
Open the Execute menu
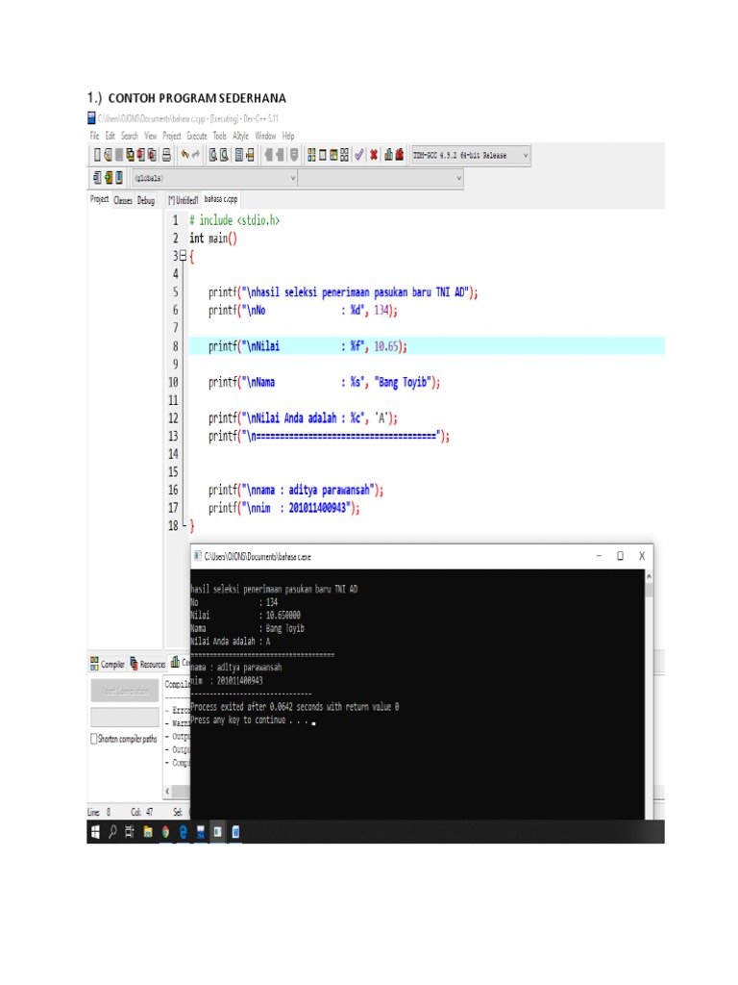point(196,136)
